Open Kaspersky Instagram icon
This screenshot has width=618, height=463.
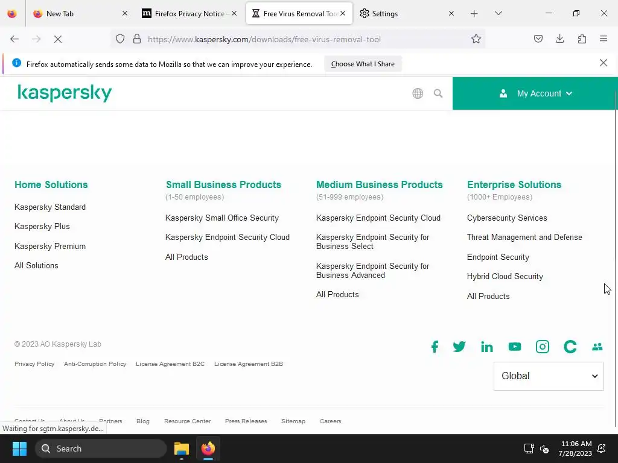pyautogui.click(x=543, y=347)
